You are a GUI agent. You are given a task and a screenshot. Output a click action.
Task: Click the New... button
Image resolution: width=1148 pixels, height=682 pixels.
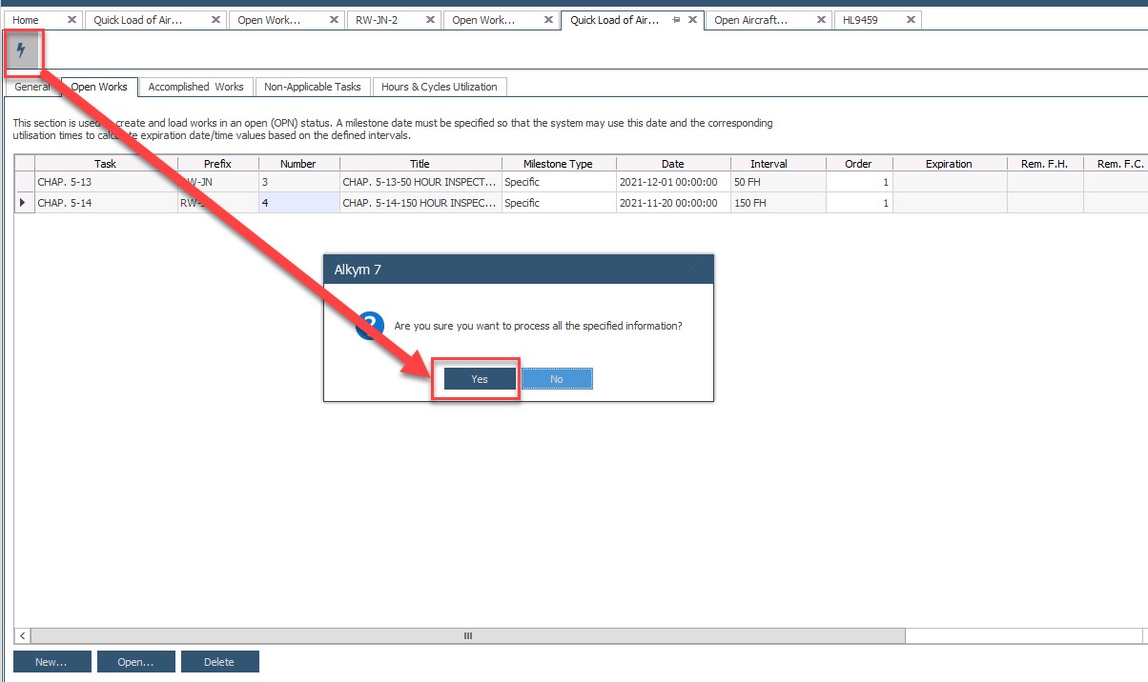coord(51,662)
